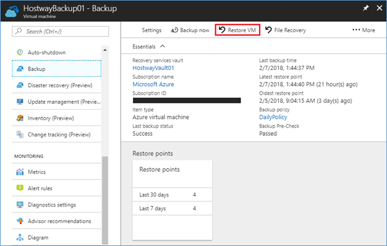Click the Metrics chart icon
The height and width of the screenshot is (246, 387).
coord(20,172)
